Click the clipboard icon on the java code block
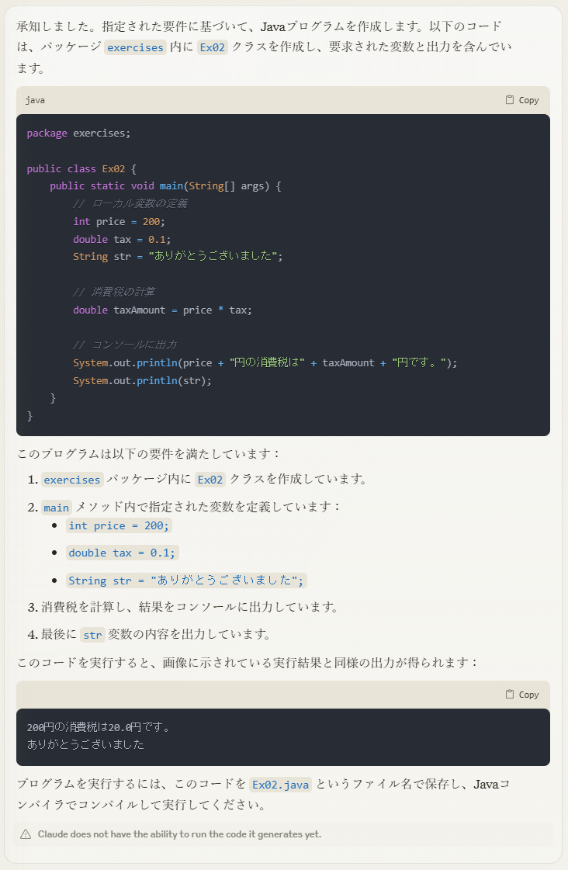 click(x=509, y=100)
